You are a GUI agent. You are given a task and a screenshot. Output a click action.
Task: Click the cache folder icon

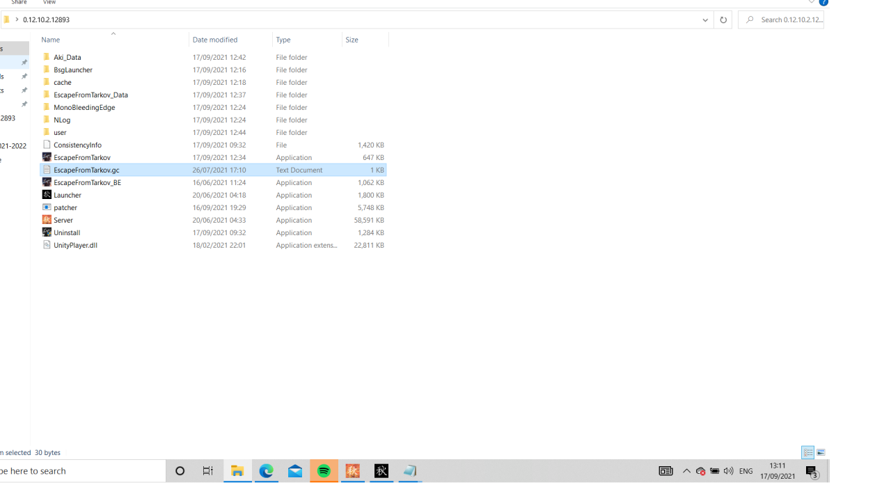(x=47, y=82)
